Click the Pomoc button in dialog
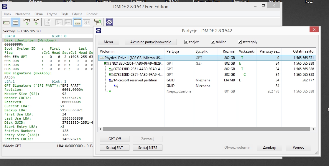The height and width of the screenshot is (166, 329). [298, 147]
